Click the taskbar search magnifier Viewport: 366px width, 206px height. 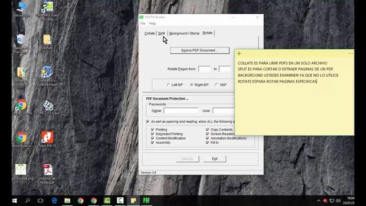click(27, 201)
